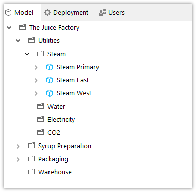Select Steam Primary in the tree
The image size is (196, 192).
pos(78,67)
